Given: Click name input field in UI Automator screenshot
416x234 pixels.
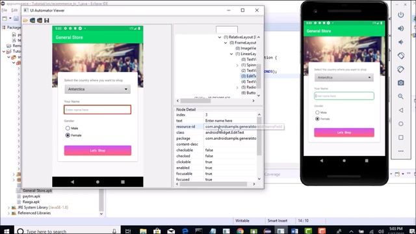Looking at the screenshot, I should click(97, 110).
